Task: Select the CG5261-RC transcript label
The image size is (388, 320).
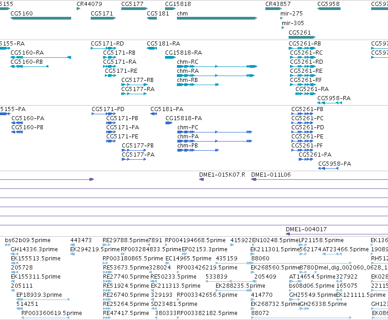Action: [x=306, y=53]
